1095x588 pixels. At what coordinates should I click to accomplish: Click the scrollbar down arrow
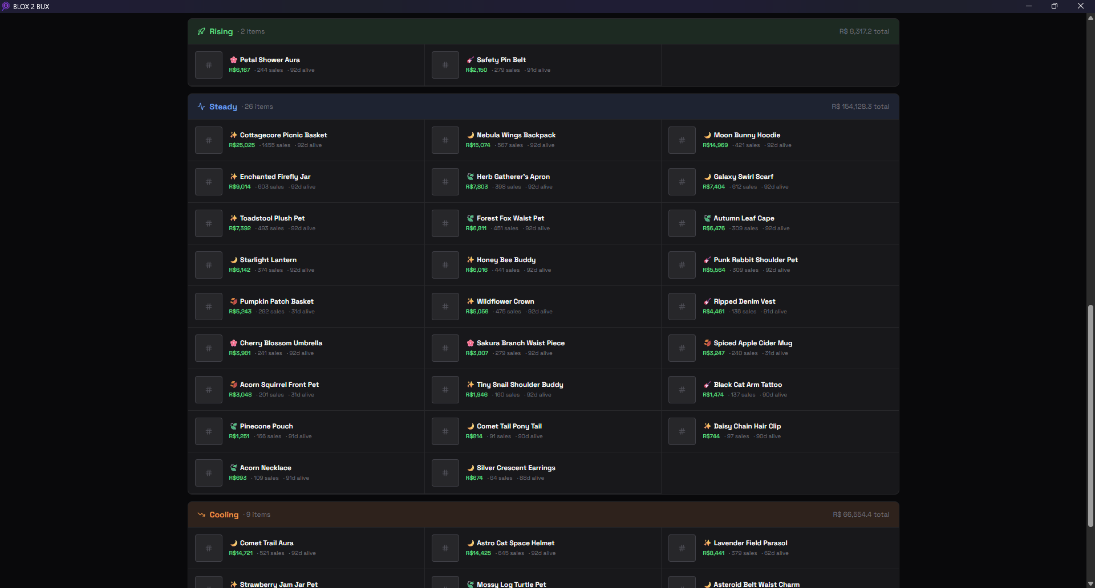click(x=1090, y=583)
